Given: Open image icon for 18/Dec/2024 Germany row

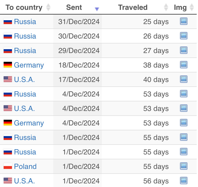Looking at the screenshot, I should [x=184, y=65].
